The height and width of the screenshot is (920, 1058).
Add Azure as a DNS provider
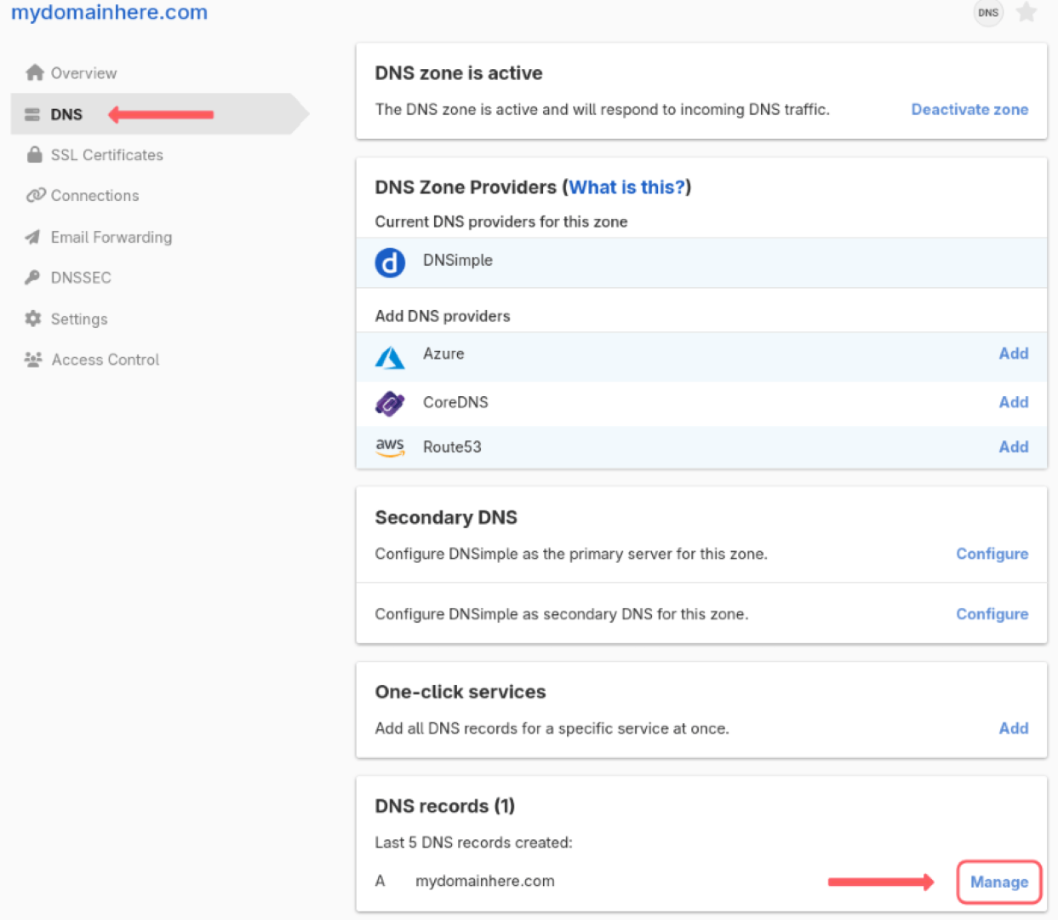coord(1014,354)
